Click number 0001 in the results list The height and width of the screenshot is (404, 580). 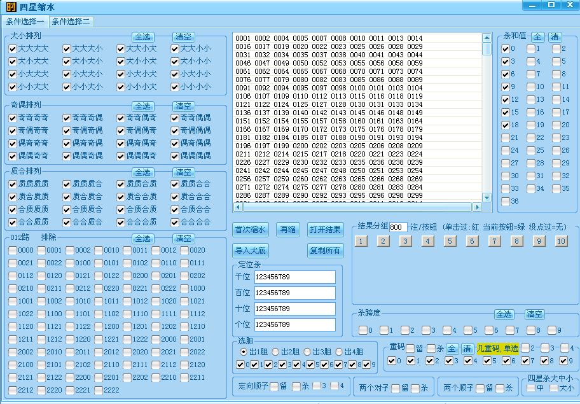[x=243, y=38]
